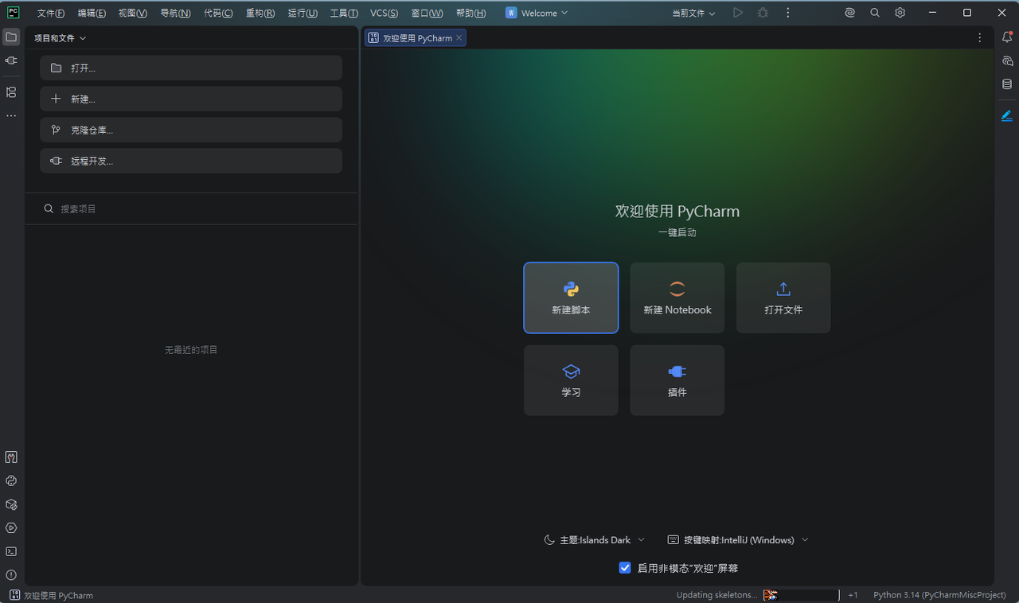Open the Welcome project dropdown
1019x603 pixels.
tap(537, 13)
